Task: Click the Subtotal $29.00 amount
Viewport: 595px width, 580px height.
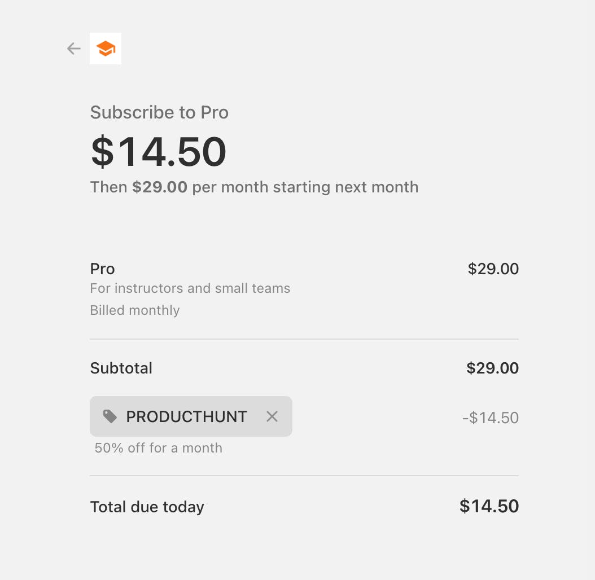Action: (492, 368)
